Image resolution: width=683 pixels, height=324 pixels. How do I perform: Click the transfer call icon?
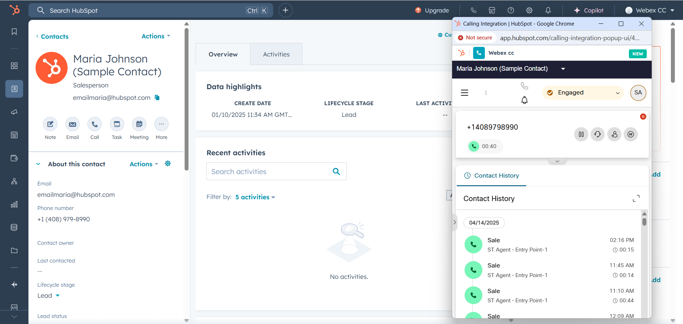coord(614,134)
